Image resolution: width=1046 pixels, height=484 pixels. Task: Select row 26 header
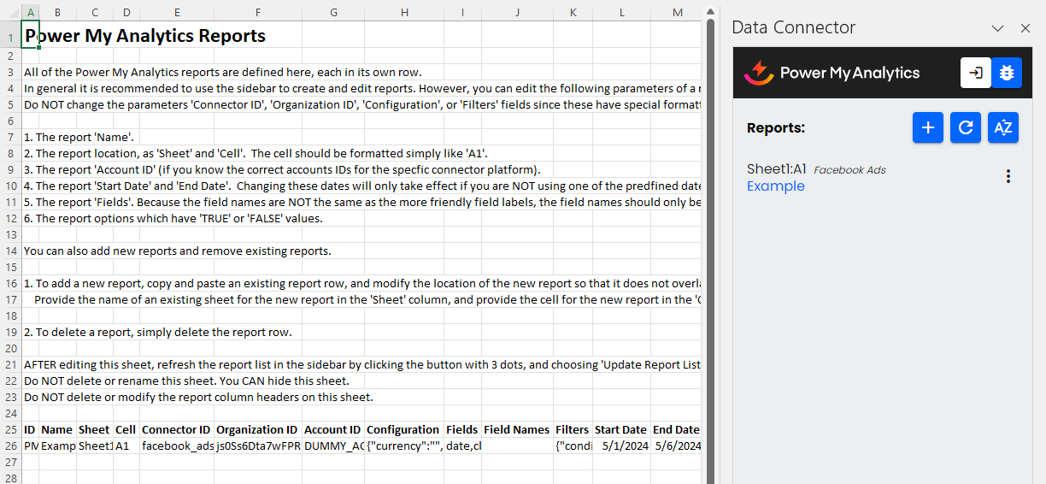[x=10, y=446]
